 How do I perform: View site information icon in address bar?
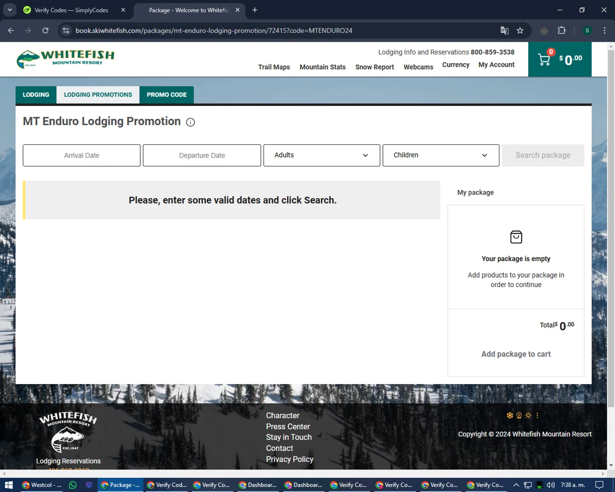66,30
